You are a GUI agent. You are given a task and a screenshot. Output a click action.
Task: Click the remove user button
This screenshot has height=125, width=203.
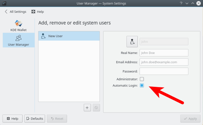coord(96,108)
